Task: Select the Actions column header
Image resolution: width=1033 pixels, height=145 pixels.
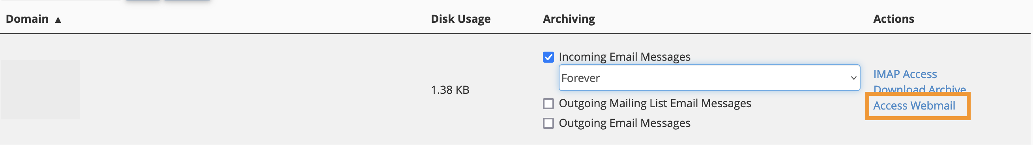Action: 893,19
